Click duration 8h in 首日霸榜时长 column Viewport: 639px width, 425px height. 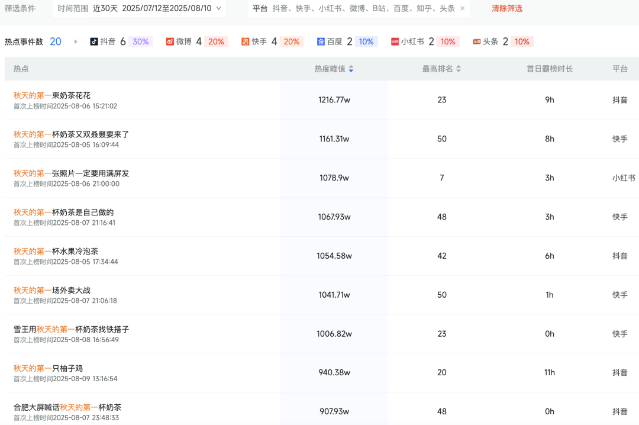549,139
